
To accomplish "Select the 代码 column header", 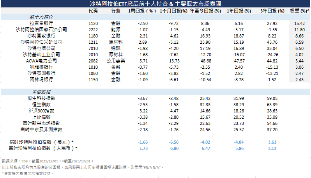I will pos(93,11).
